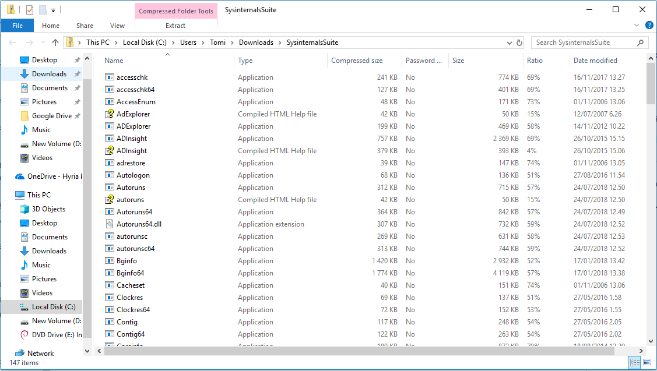Image resolution: width=657 pixels, height=371 pixels.
Task: Click the Music note icon under This PC
Action: tap(24, 265)
